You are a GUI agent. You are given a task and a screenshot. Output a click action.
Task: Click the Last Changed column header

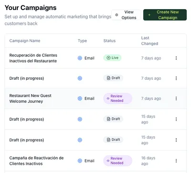[x=149, y=41]
